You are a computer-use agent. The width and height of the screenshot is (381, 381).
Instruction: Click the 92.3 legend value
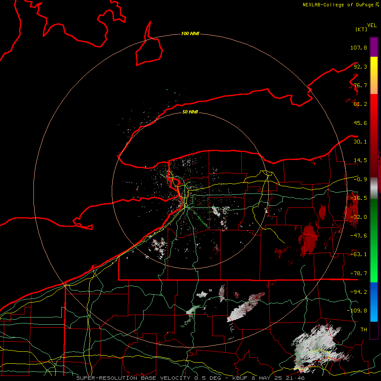click(x=360, y=66)
